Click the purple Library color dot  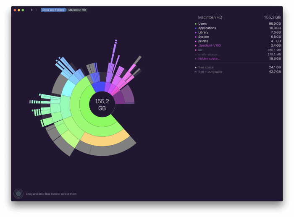tap(196, 32)
